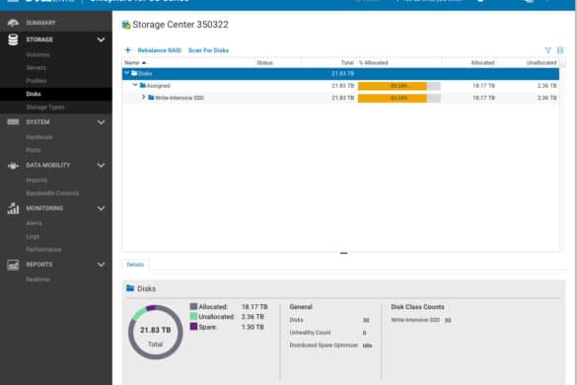Click the Spare 1.30 TB value
577x385 pixels.
click(252, 327)
